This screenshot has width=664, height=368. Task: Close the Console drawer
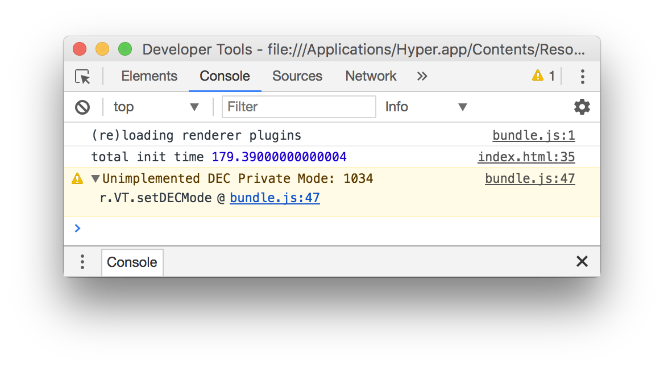pyautogui.click(x=582, y=262)
